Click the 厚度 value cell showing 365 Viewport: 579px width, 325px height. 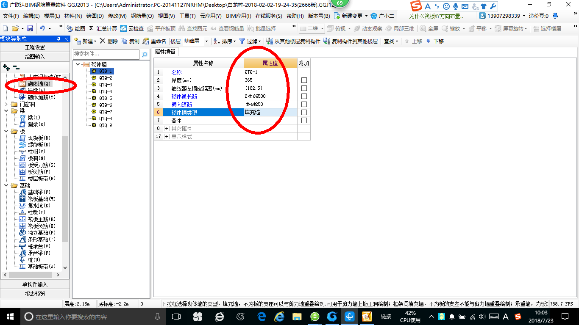pos(270,80)
